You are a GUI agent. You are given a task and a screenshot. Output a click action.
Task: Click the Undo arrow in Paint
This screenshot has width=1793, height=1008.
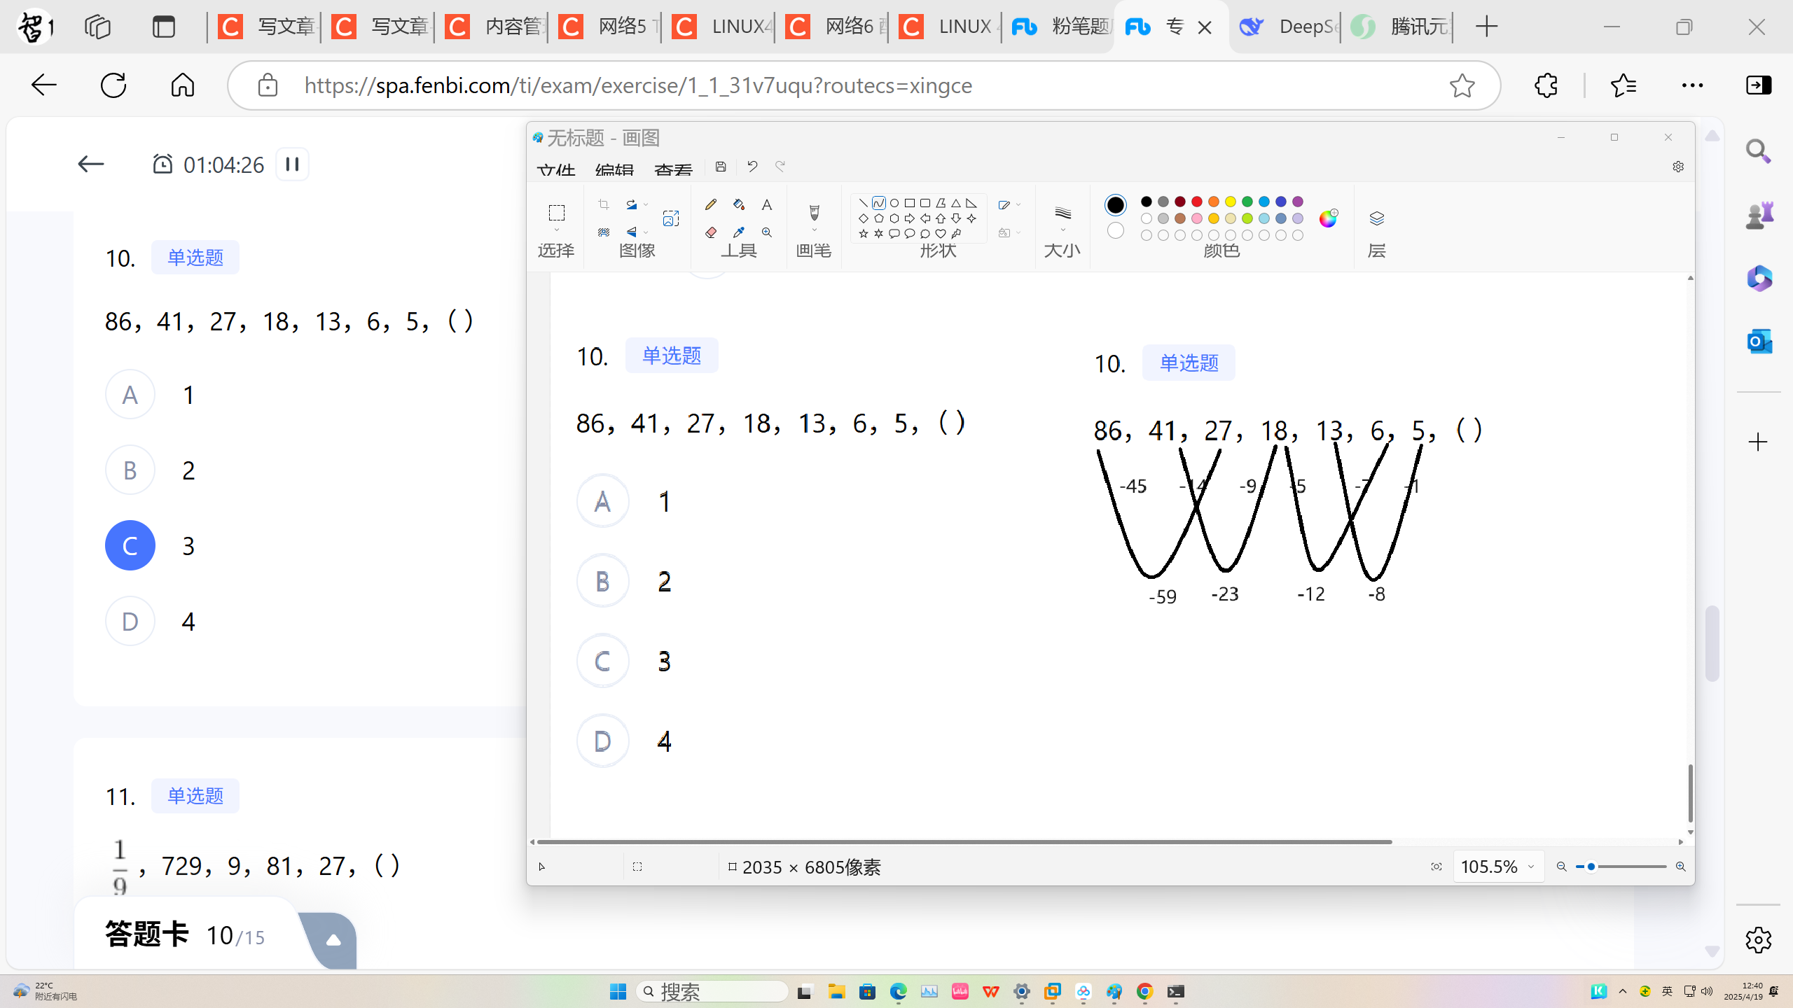[x=752, y=167]
